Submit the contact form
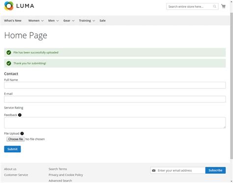233x183 pixels. tap(12, 149)
